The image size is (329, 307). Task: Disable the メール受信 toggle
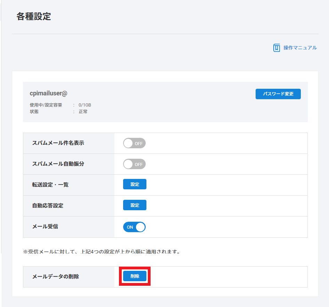(x=134, y=227)
